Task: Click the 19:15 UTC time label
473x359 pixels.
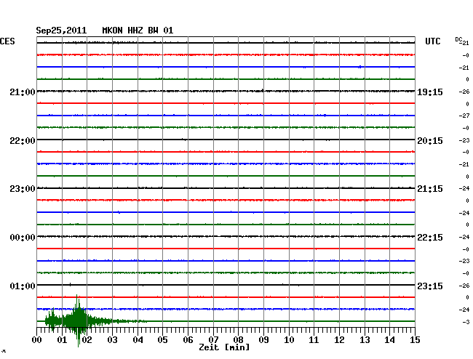Action: point(430,92)
